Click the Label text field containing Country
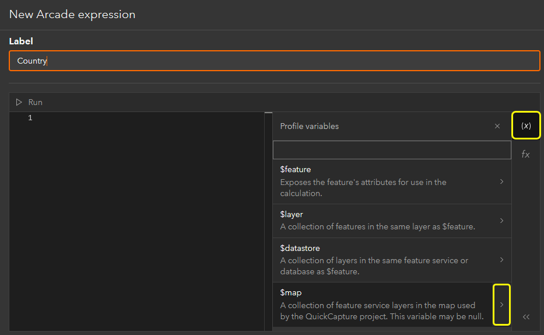This screenshot has width=544, height=335. pos(274,61)
